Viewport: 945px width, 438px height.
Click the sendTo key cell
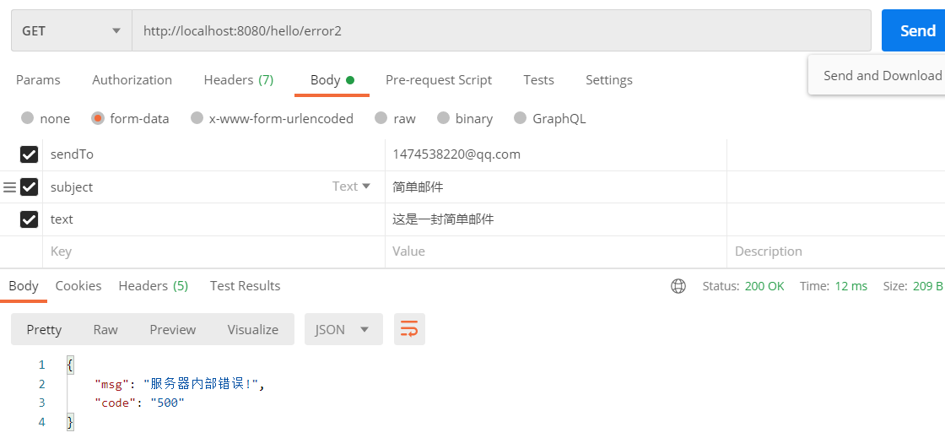(214, 154)
